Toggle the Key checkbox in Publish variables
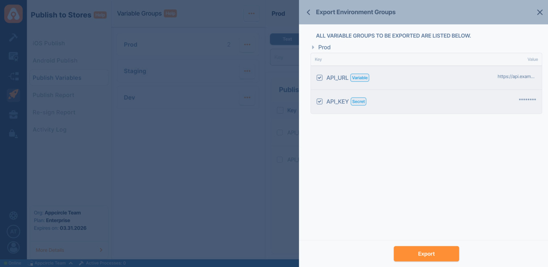Image resolution: width=548 pixels, height=267 pixels. [280, 110]
